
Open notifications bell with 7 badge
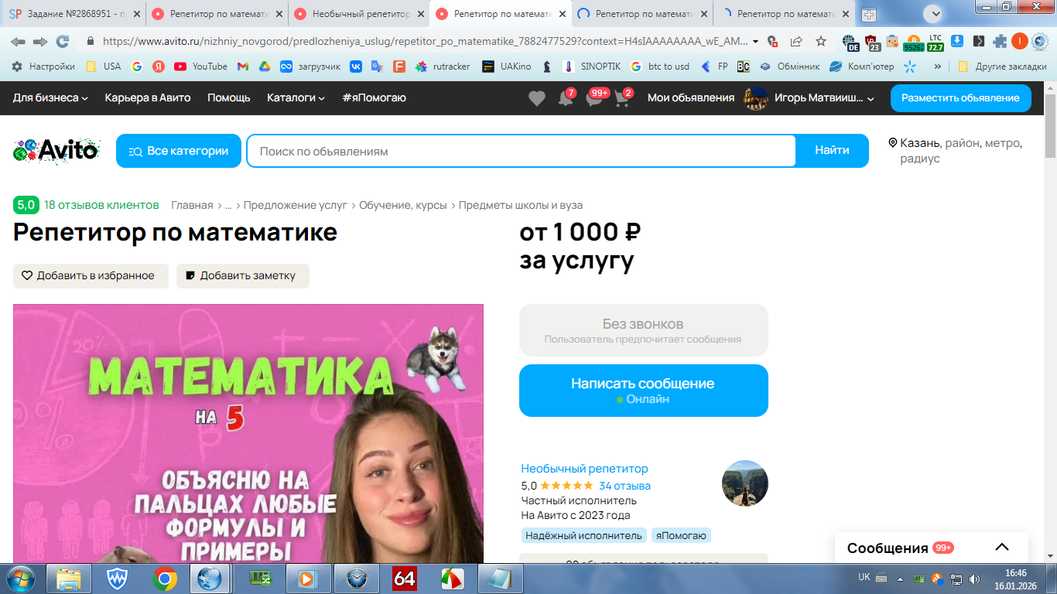tap(566, 98)
